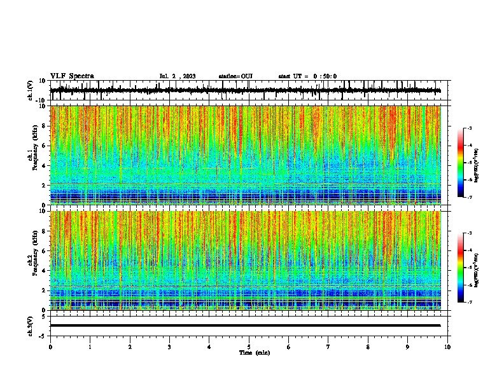Screen dimensions: 504x389
Task: Click time axis tick label "8"
Action: (368, 346)
